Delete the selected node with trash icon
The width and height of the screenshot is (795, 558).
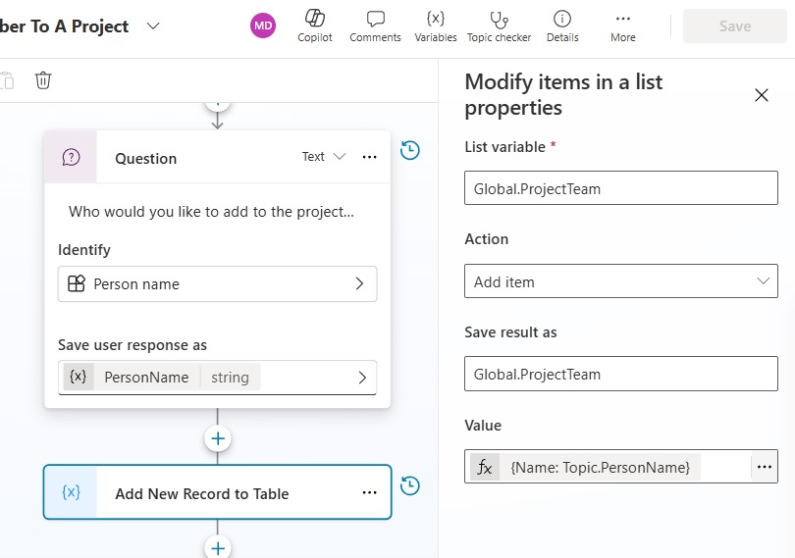[x=43, y=80]
